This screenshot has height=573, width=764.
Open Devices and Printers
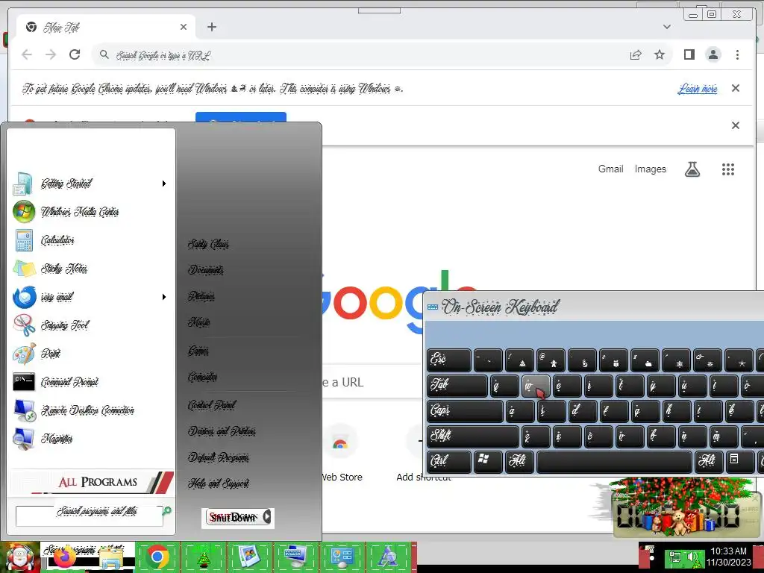coord(222,430)
